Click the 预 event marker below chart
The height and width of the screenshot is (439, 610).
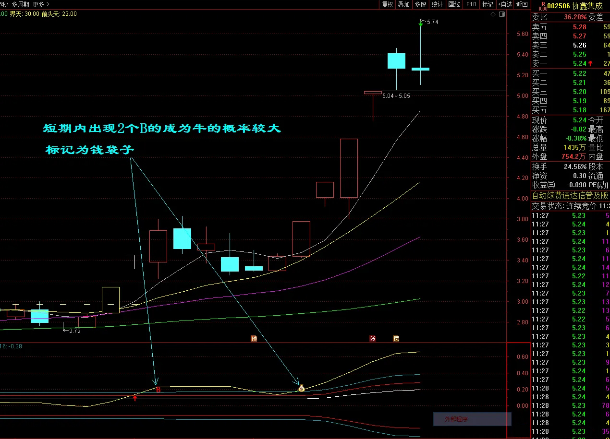tap(254, 338)
